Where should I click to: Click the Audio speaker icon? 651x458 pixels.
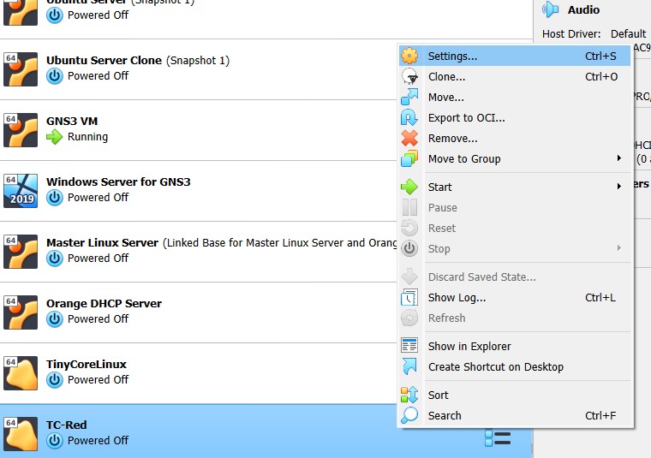[x=551, y=9]
